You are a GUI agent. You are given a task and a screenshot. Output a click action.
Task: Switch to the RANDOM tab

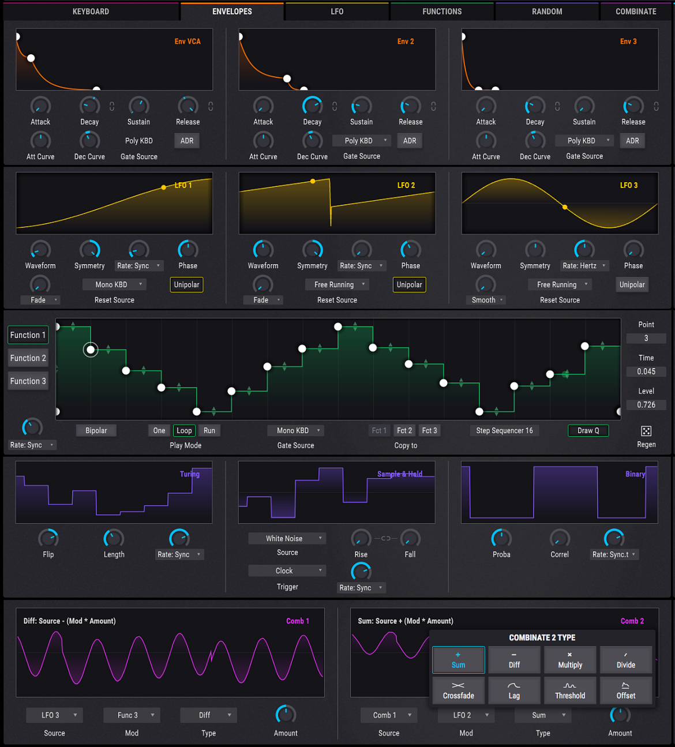547,12
